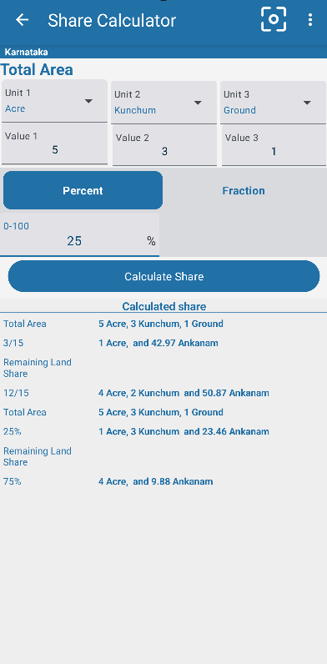Expand the Unit 1 Acre dropdown
The height and width of the screenshot is (664, 327).
[55, 101]
